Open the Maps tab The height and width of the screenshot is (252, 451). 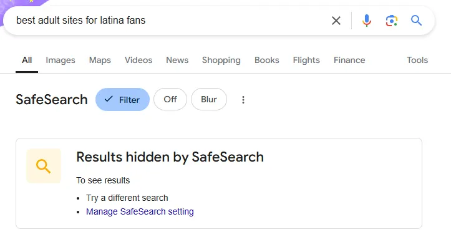[x=100, y=61]
